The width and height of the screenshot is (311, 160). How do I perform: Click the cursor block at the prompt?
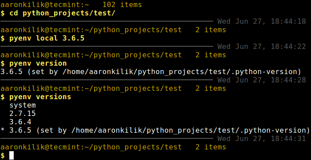[x=12, y=156]
